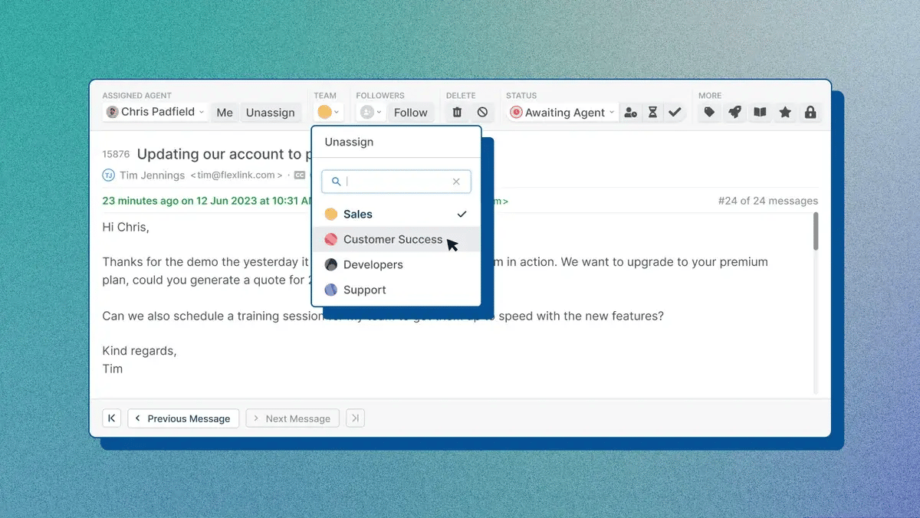Click the yellow team color swatch

(x=324, y=112)
